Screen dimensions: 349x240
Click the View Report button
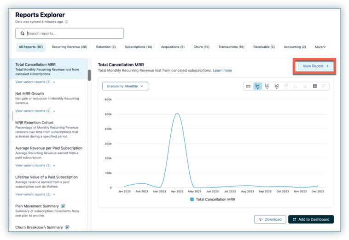click(315, 66)
